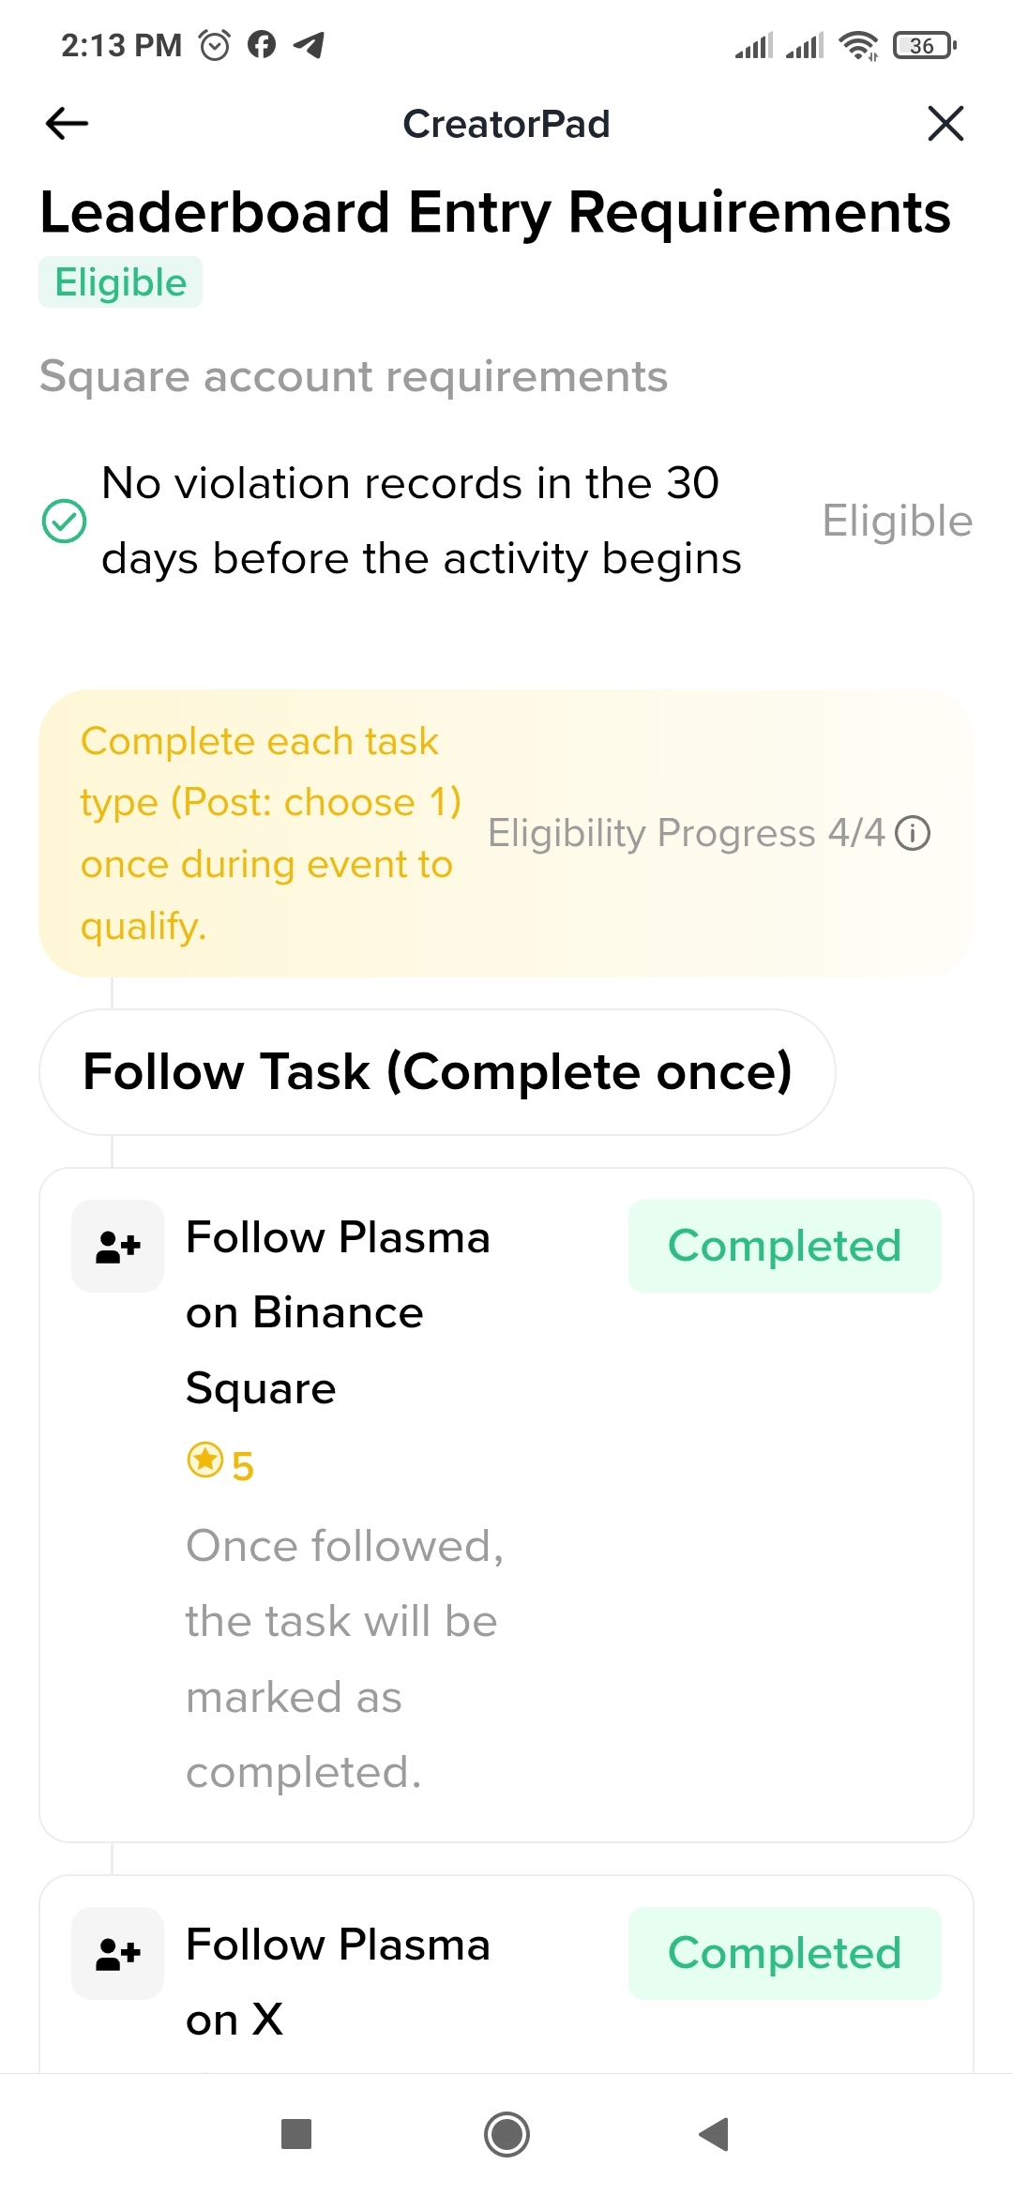Tap the battery indicator in status bar
Screen dimensions: 1013x2195
click(x=924, y=45)
